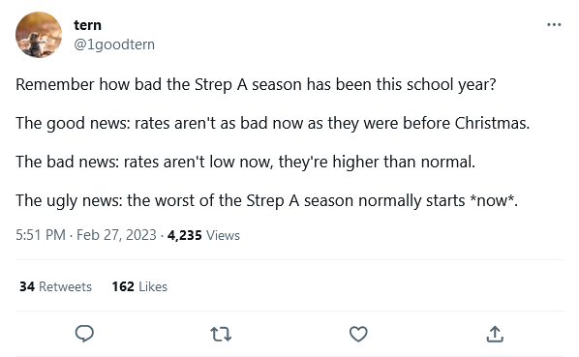
Task: Click the "The good news" paragraph
Action: 272,123
